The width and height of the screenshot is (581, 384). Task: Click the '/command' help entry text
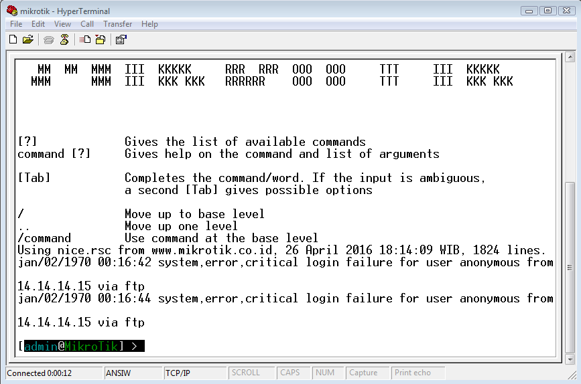point(44,238)
